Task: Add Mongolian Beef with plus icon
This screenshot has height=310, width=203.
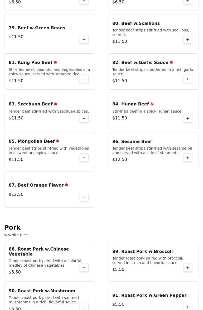Action: (x=84, y=158)
